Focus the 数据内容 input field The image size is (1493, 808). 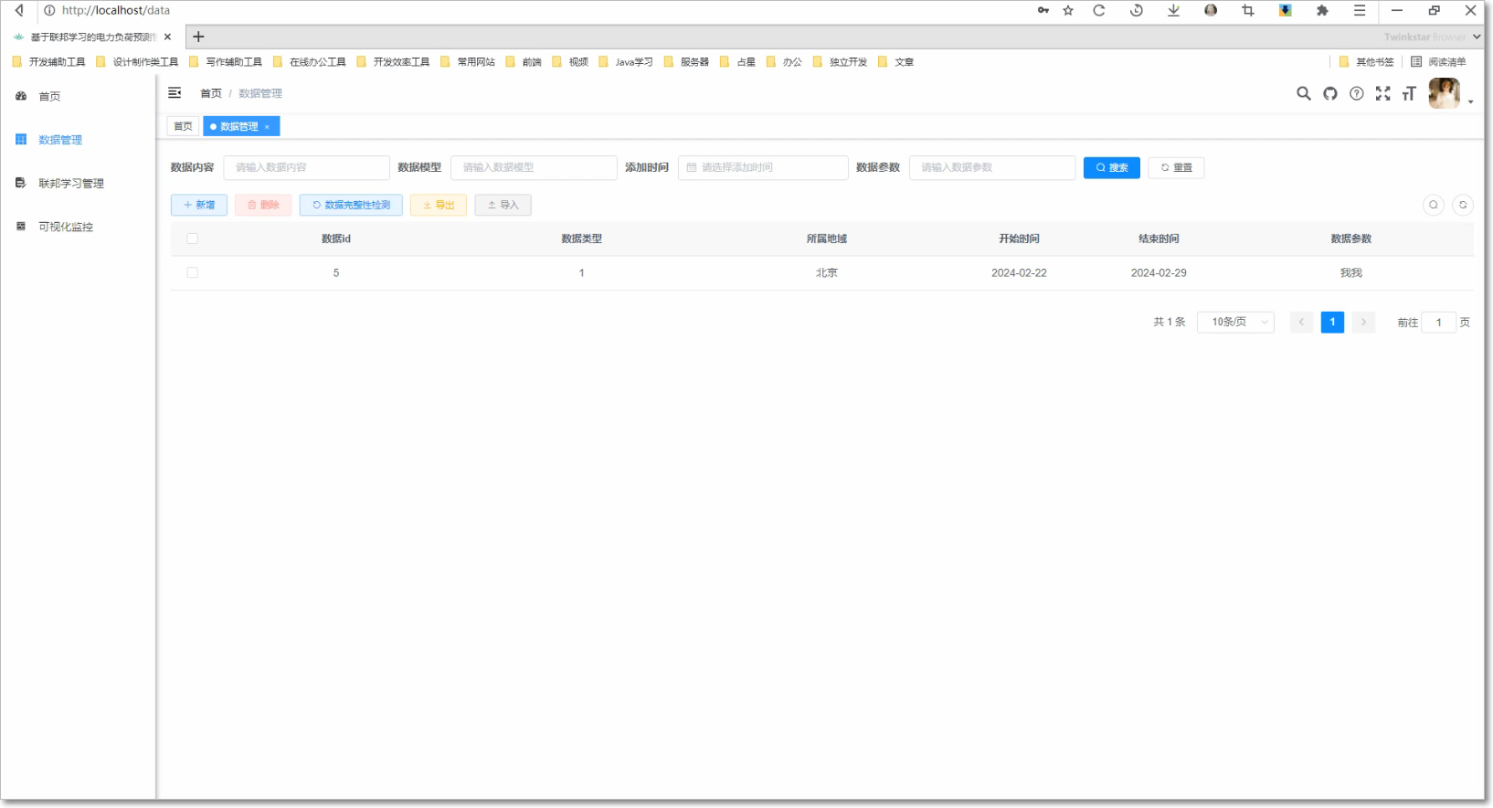[x=306, y=167]
